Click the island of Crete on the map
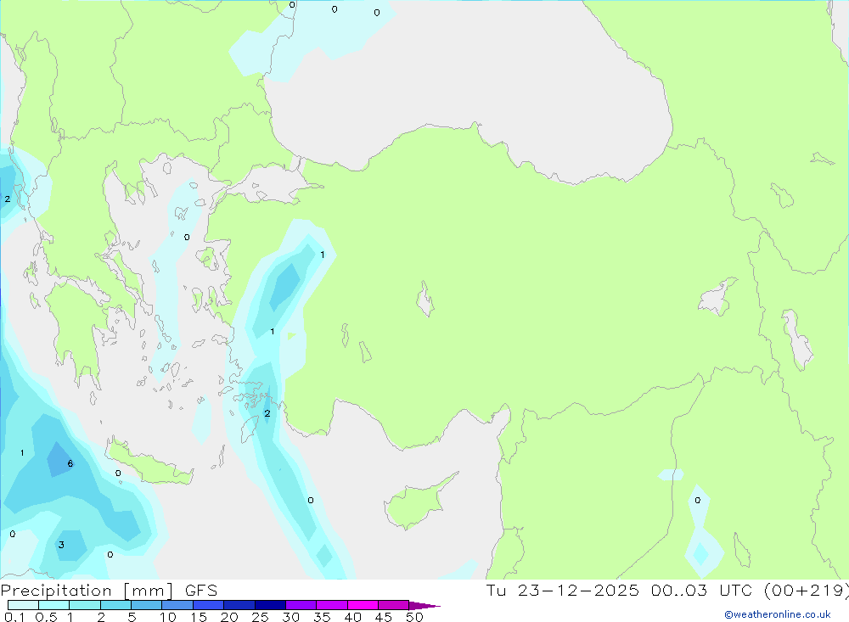849x622 pixels. 149,463
